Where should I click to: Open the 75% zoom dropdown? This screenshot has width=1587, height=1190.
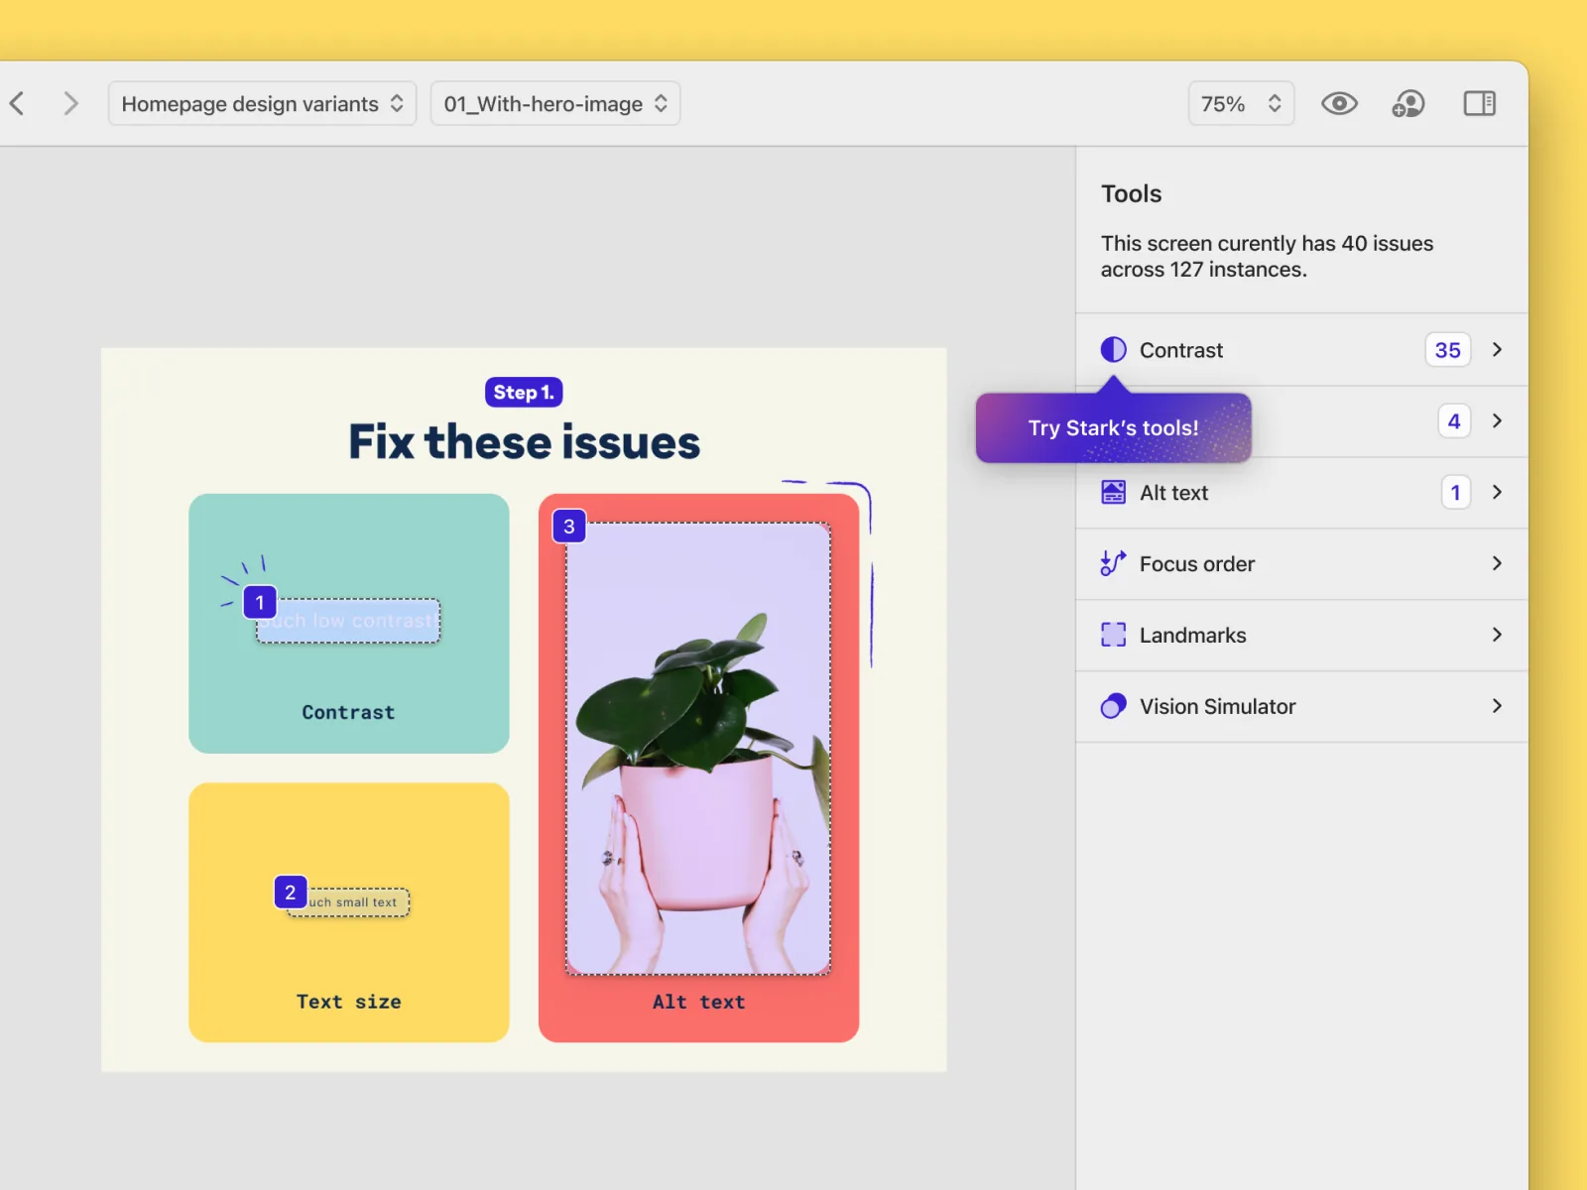coord(1241,103)
